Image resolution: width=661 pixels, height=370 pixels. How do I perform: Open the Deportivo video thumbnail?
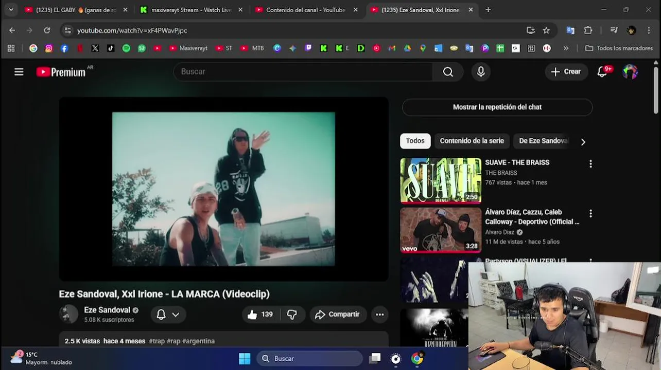pos(441,230)
